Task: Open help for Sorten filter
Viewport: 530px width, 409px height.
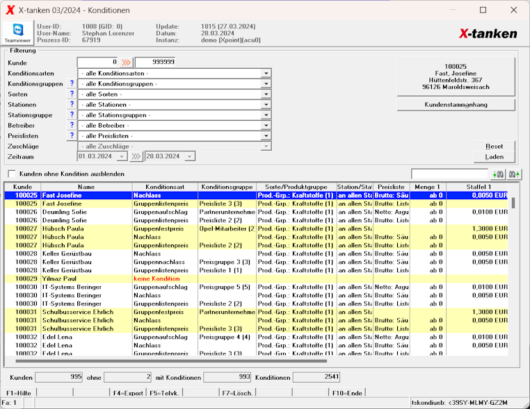Action: 72,94
